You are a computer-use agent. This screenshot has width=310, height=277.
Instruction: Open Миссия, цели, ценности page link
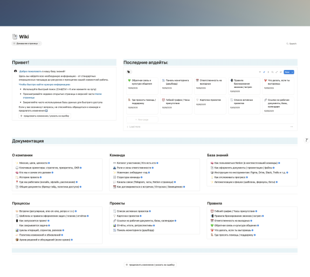coord(33,163)
